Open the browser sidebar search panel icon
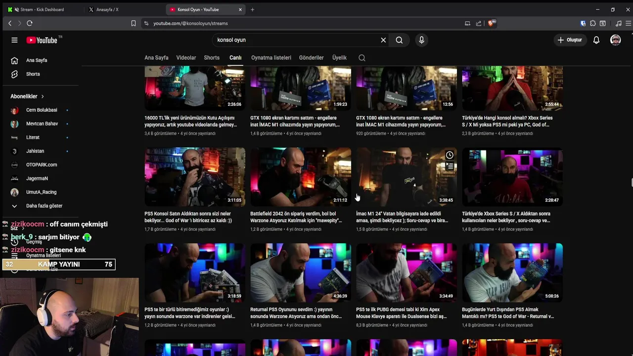 (603, 23)
